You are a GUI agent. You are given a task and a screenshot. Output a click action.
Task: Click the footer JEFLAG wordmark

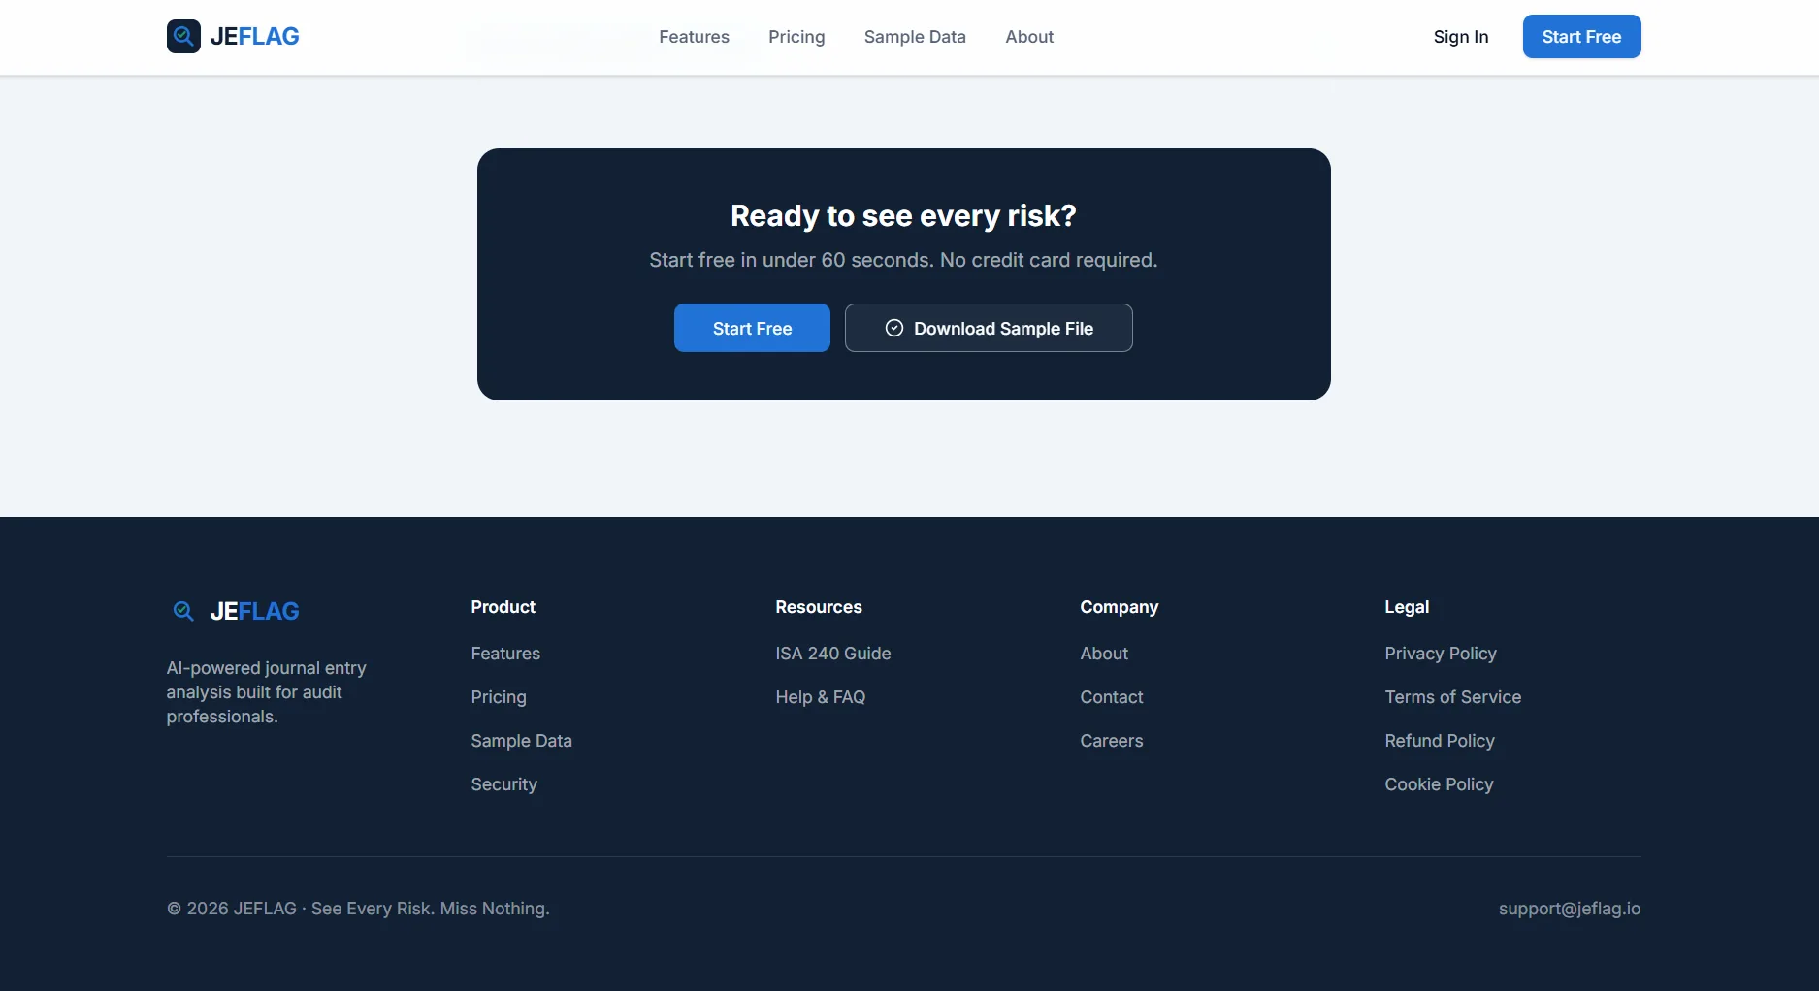(254, 611)
